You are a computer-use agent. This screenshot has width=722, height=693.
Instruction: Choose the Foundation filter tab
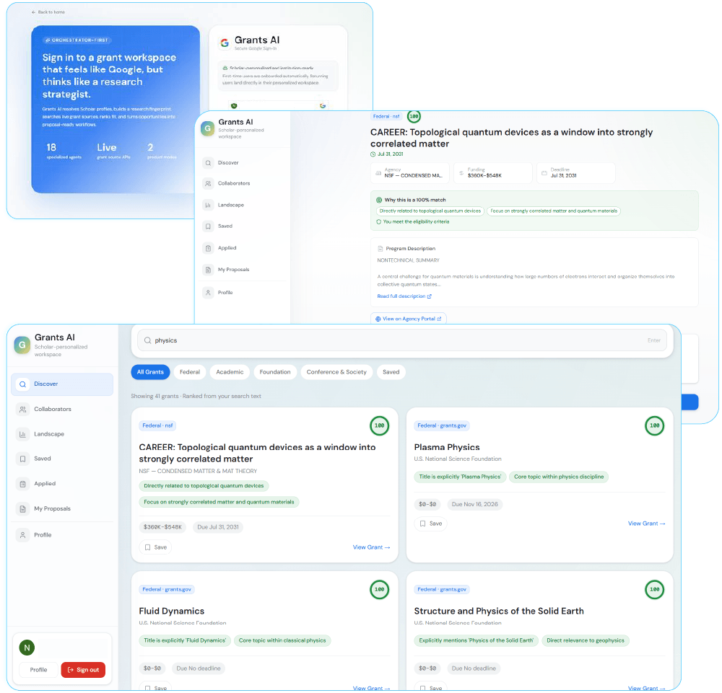(x=275, y=372)
